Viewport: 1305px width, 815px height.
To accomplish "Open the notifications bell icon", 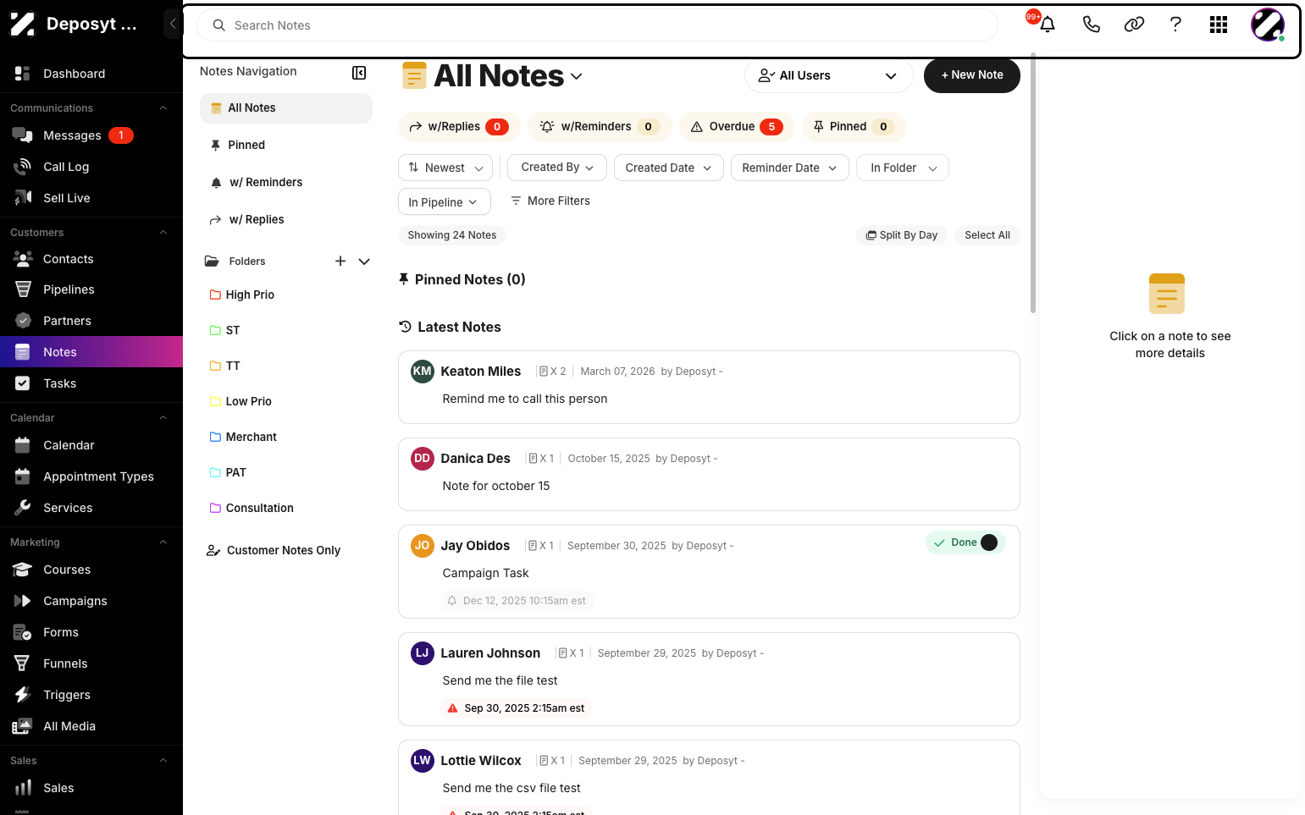I will coord(1048,25).
